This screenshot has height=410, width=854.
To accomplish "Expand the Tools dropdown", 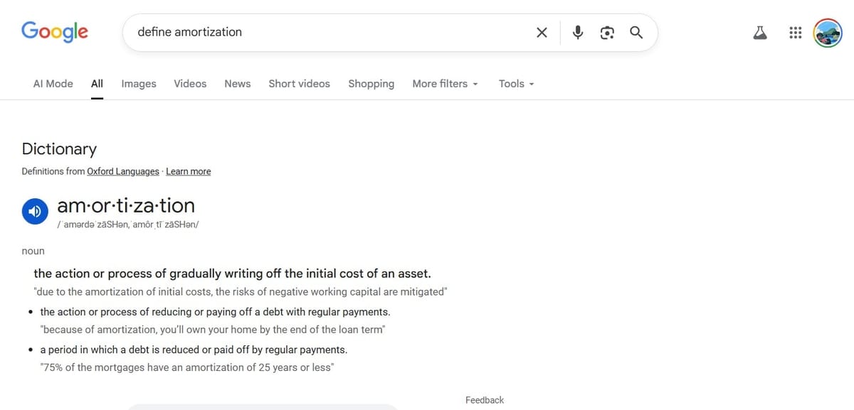I will (x=515, y=83).
